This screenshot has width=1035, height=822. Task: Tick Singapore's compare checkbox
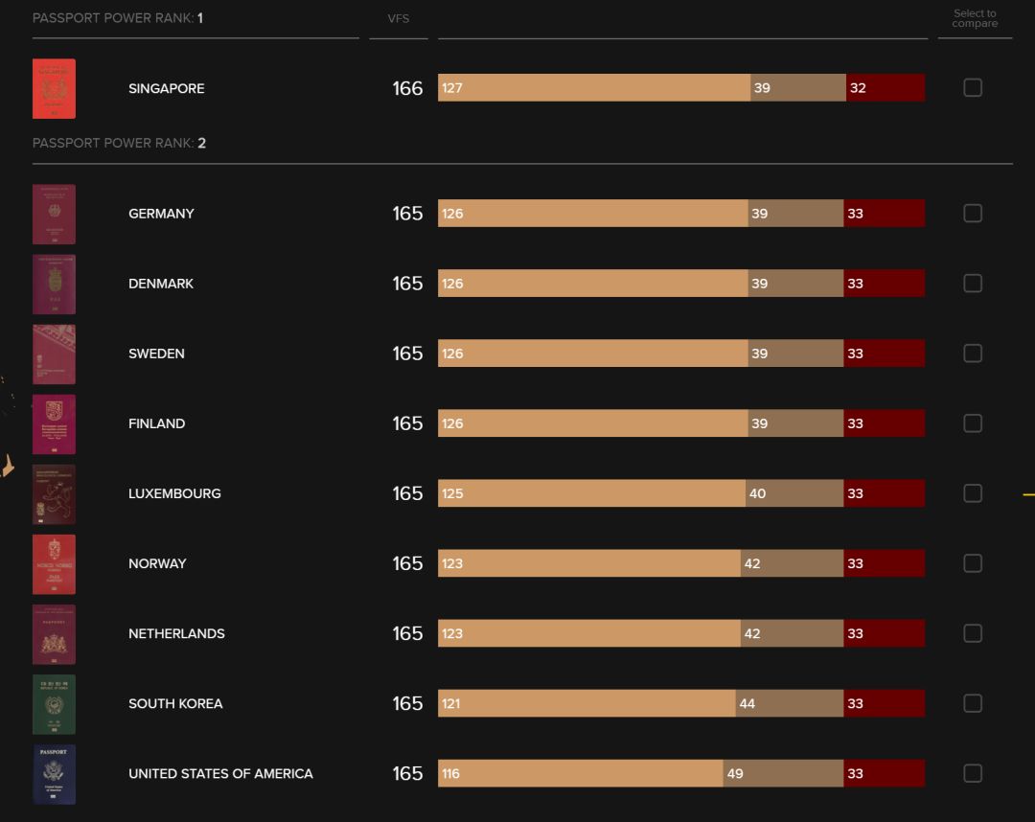coord(973,88)
